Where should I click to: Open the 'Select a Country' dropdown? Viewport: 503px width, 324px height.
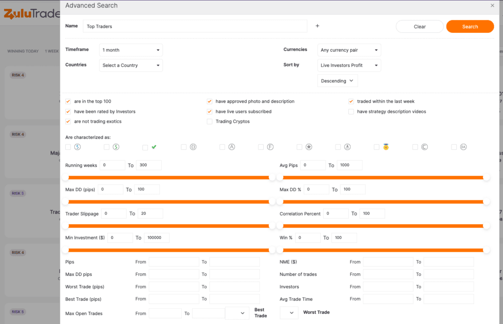[x=131, y=65]
